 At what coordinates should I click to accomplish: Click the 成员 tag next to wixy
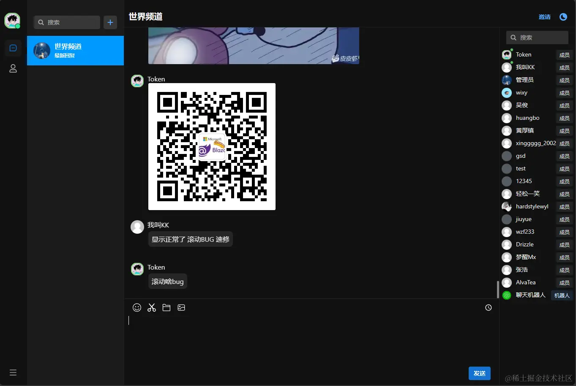pyautogui.click(x=565, y=93)
